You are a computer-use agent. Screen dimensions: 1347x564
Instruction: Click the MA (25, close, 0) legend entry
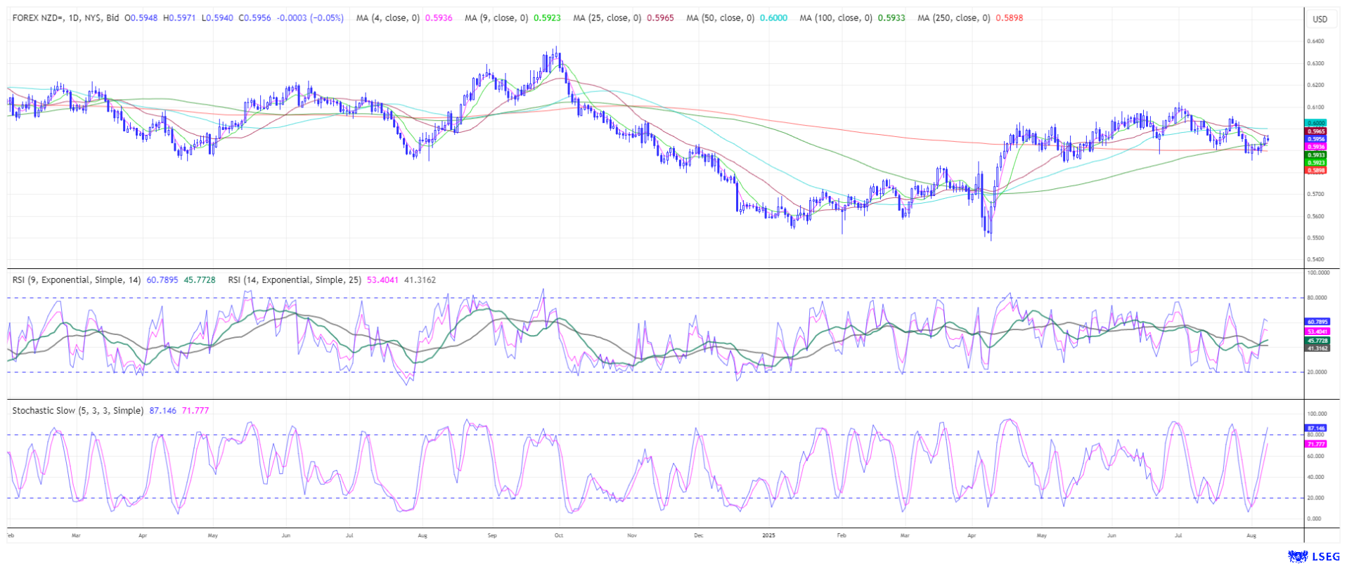click(x=607, y=18)
